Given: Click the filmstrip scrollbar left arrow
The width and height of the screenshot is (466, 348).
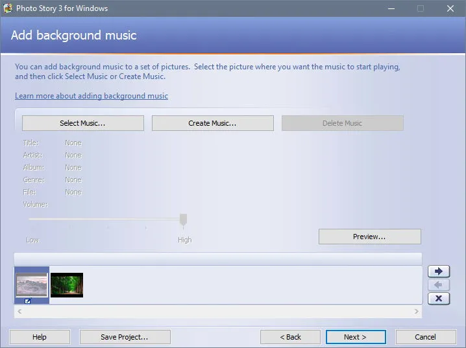Looking at the screenshot, I should click(19, 311).
